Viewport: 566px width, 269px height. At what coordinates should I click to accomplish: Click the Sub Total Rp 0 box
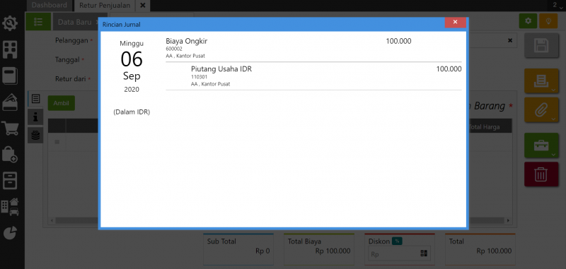click(238, 249)
